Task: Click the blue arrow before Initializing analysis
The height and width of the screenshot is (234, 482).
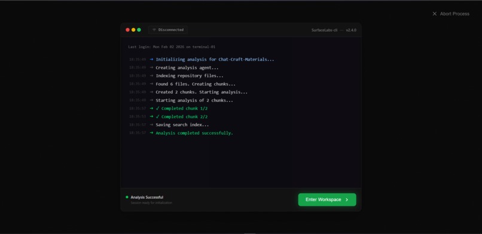Action: [151, 59]
